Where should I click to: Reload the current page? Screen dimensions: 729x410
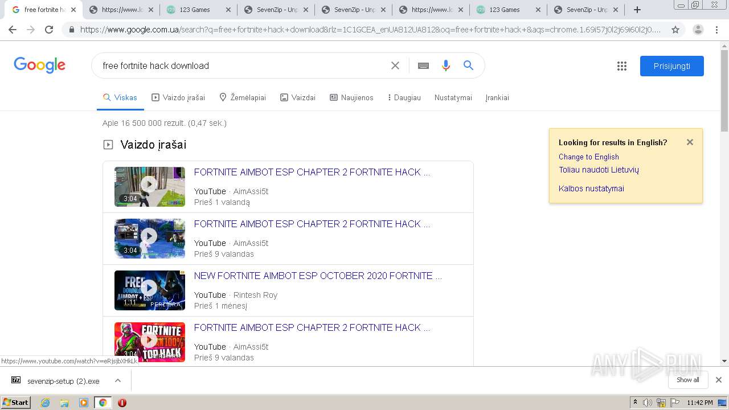[49, 30]
